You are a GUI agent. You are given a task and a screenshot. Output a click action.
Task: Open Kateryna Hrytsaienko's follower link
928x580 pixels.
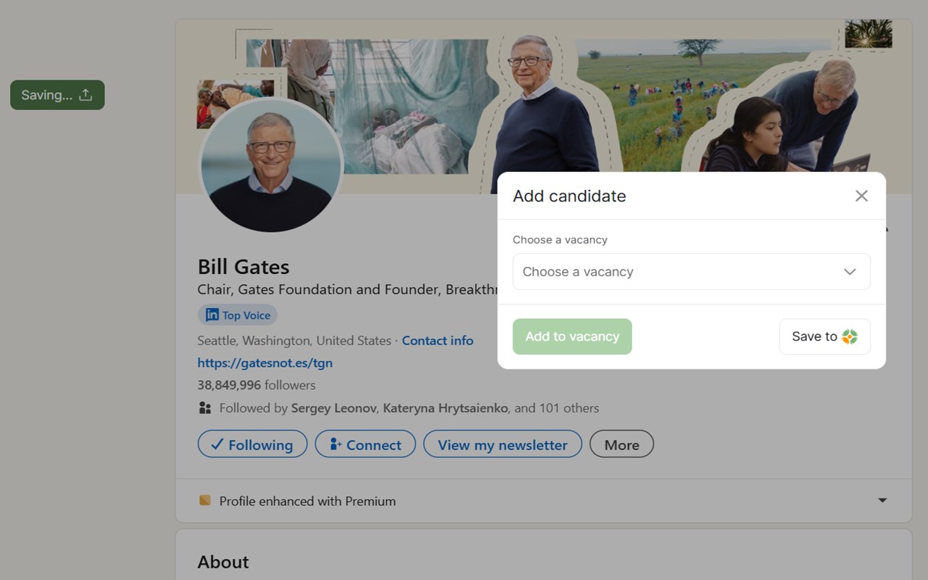point(445,408)
